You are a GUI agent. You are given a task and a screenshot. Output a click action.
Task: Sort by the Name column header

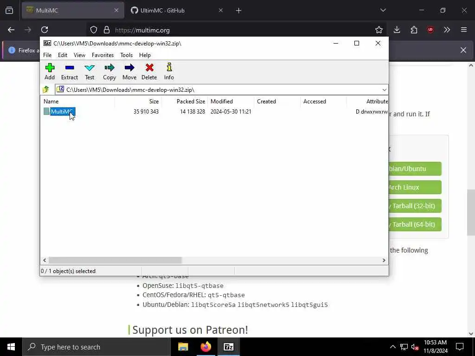[x=78, y=102]
